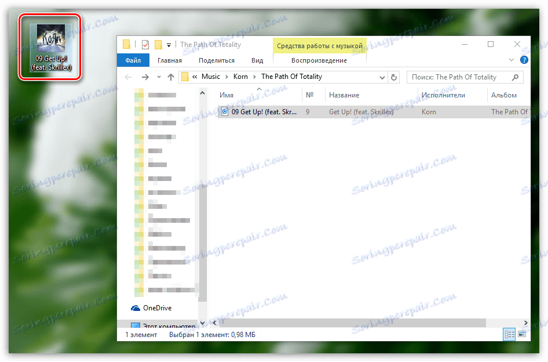
Task: Click the horizontal scrollbar right arrow
Action: [x=526, y=323]
